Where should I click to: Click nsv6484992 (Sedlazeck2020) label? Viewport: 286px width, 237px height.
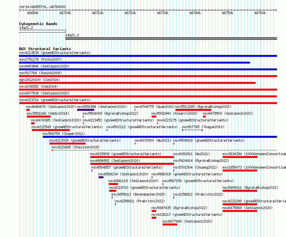tap(115, 161)
